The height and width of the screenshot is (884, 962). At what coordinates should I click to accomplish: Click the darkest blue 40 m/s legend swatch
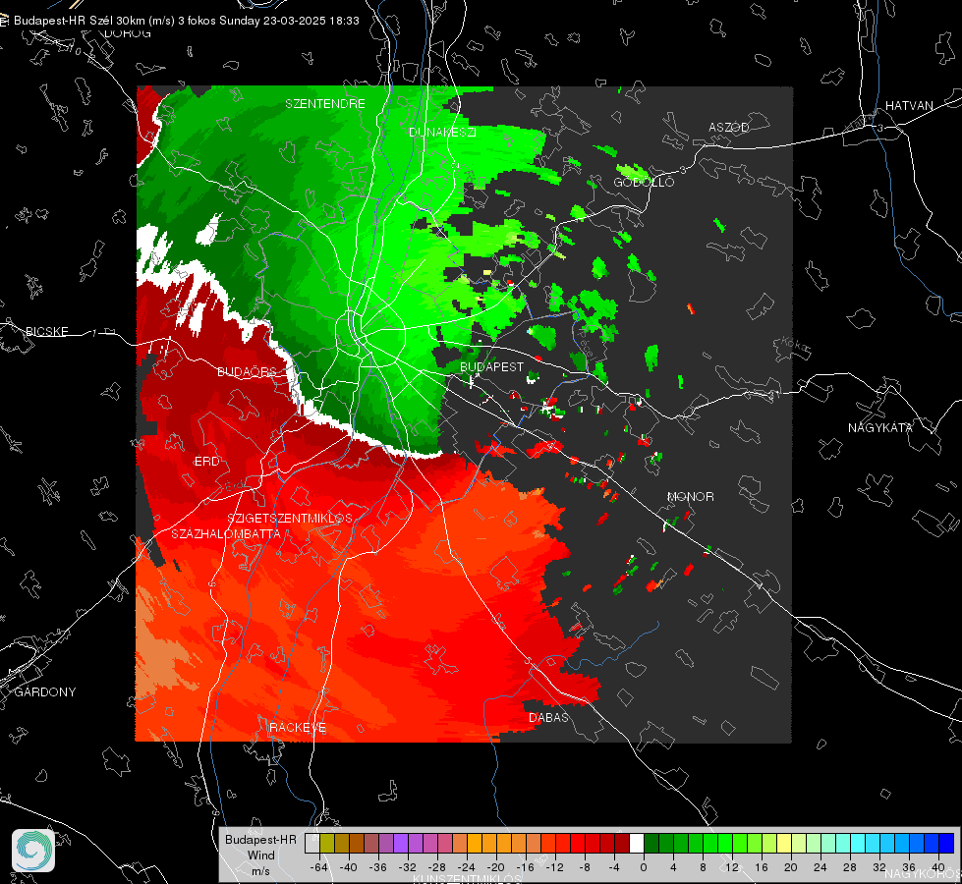(946, 844)
